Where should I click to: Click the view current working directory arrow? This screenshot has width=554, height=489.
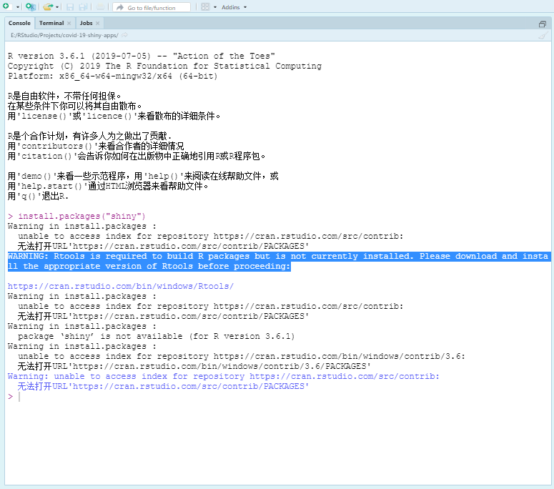(x=124, y=35)
